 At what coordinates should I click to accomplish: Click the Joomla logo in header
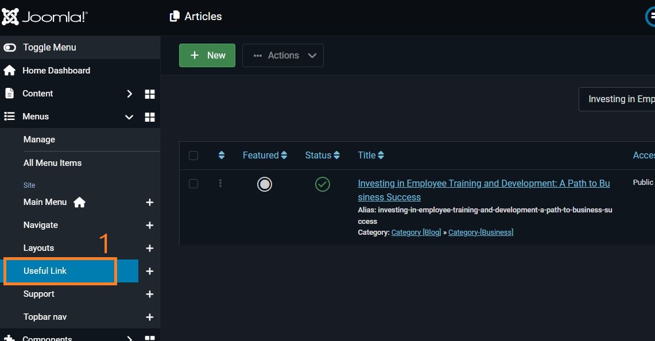(x=45, y=17)
